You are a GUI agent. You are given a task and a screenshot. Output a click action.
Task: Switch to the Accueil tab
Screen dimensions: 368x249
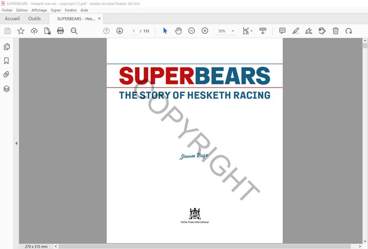[x=12, y=18]
